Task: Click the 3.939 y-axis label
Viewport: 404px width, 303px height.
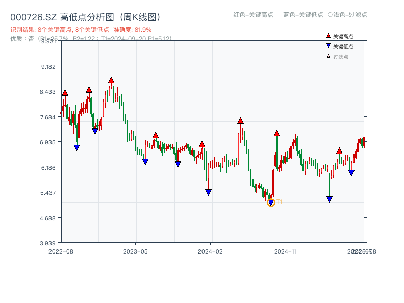Action: coord(47,243)
